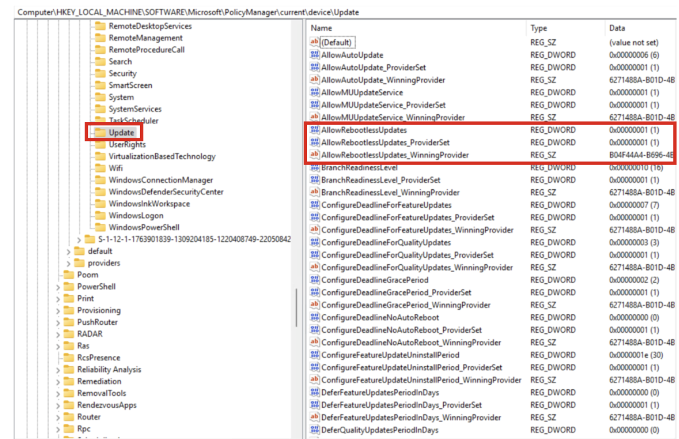
Task: Expand the Provisioning key arrow
Action: point(58,310)
